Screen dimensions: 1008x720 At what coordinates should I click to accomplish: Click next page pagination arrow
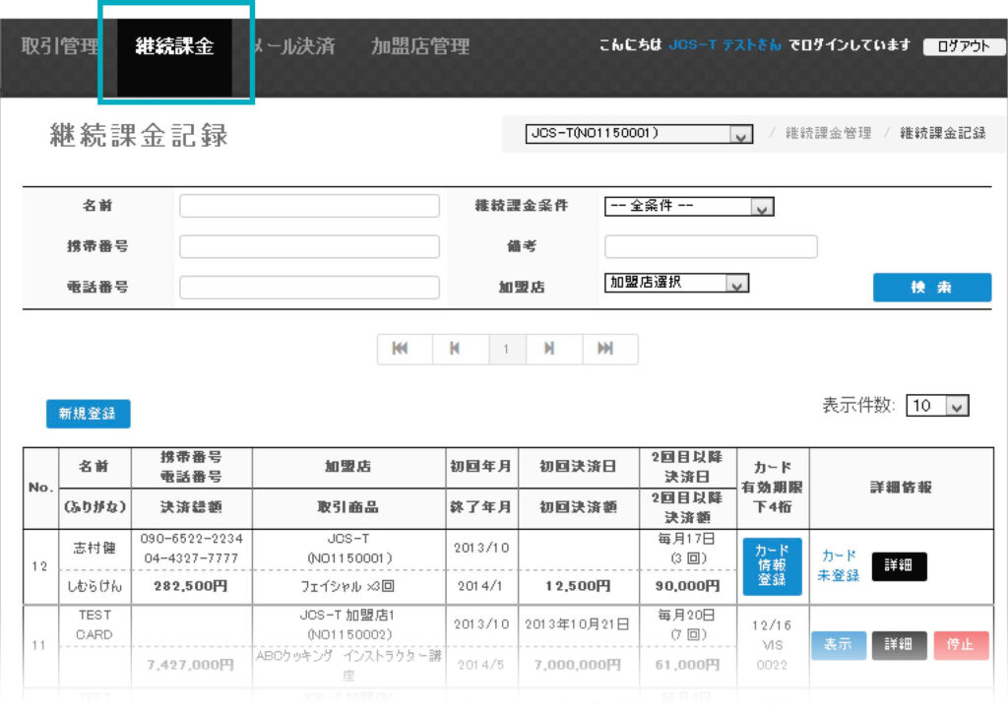[x=549, y=349]
